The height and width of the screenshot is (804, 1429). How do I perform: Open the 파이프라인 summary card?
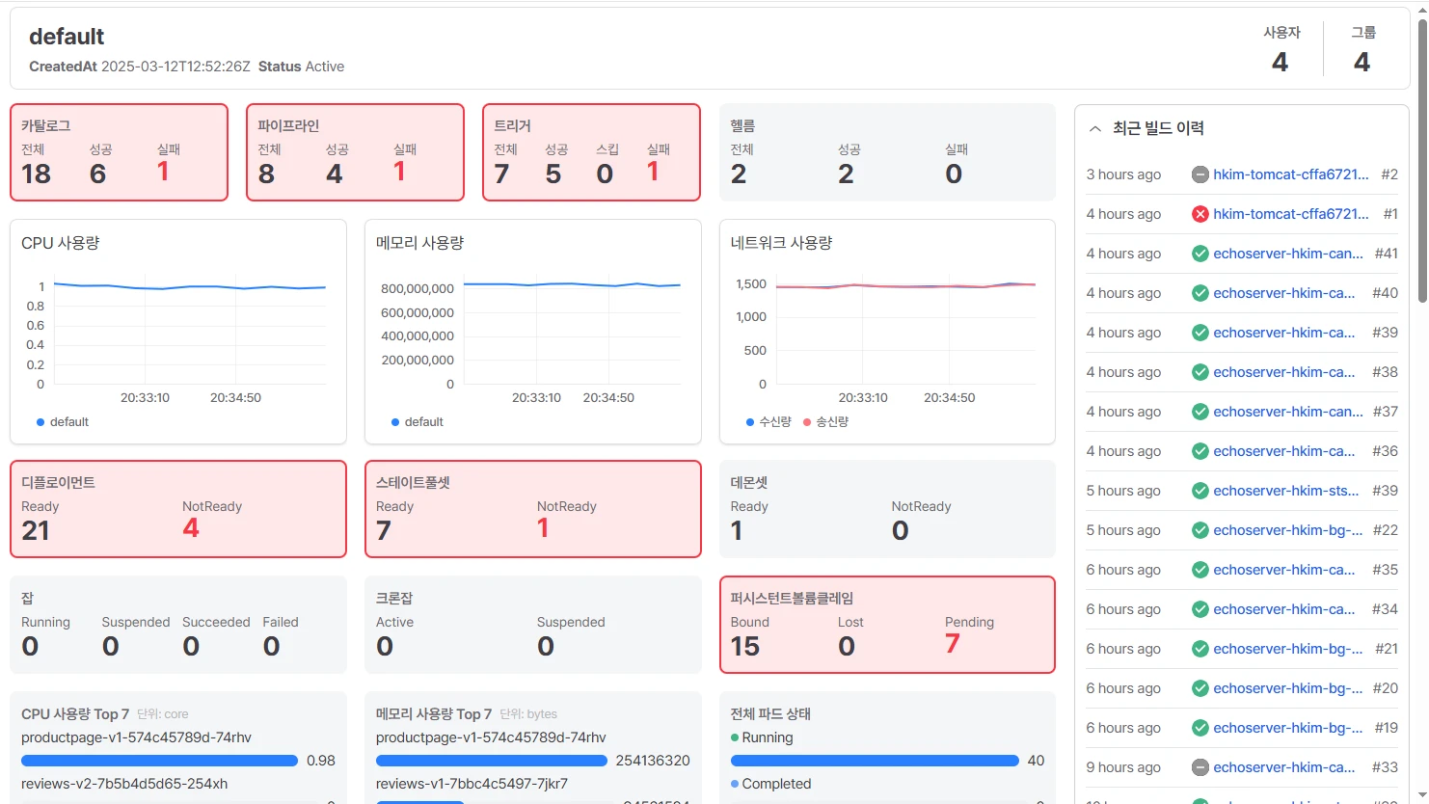(x=355, y=152)
